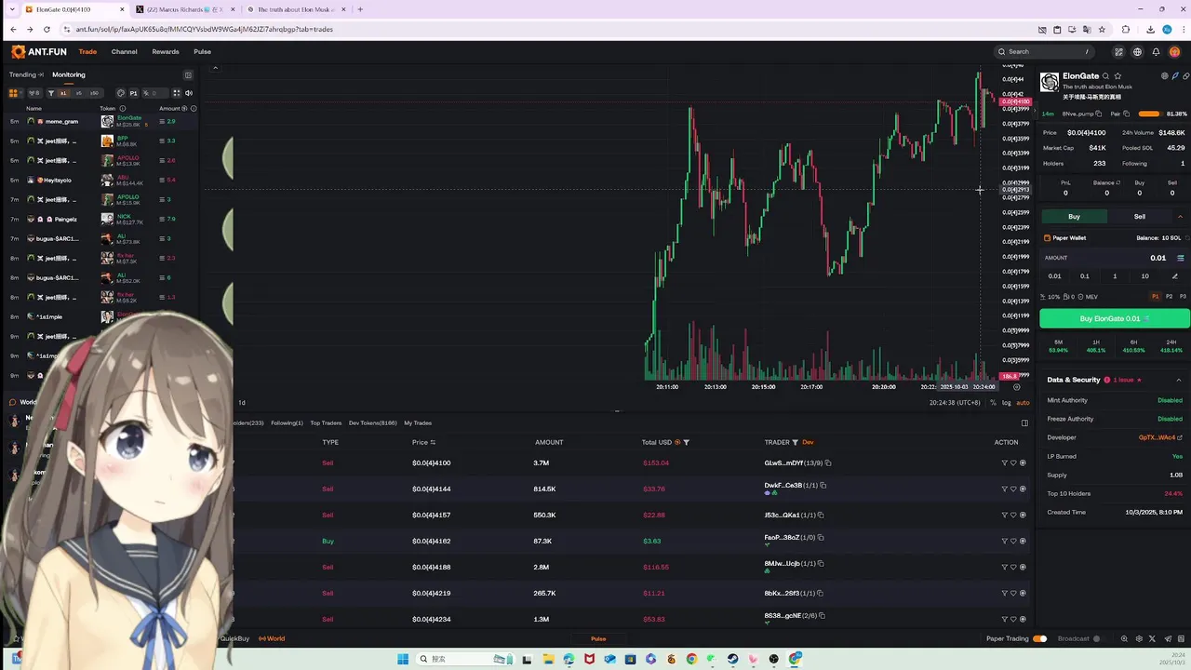
Task: Toggle log scale on chart
Action: (1006, 403)
